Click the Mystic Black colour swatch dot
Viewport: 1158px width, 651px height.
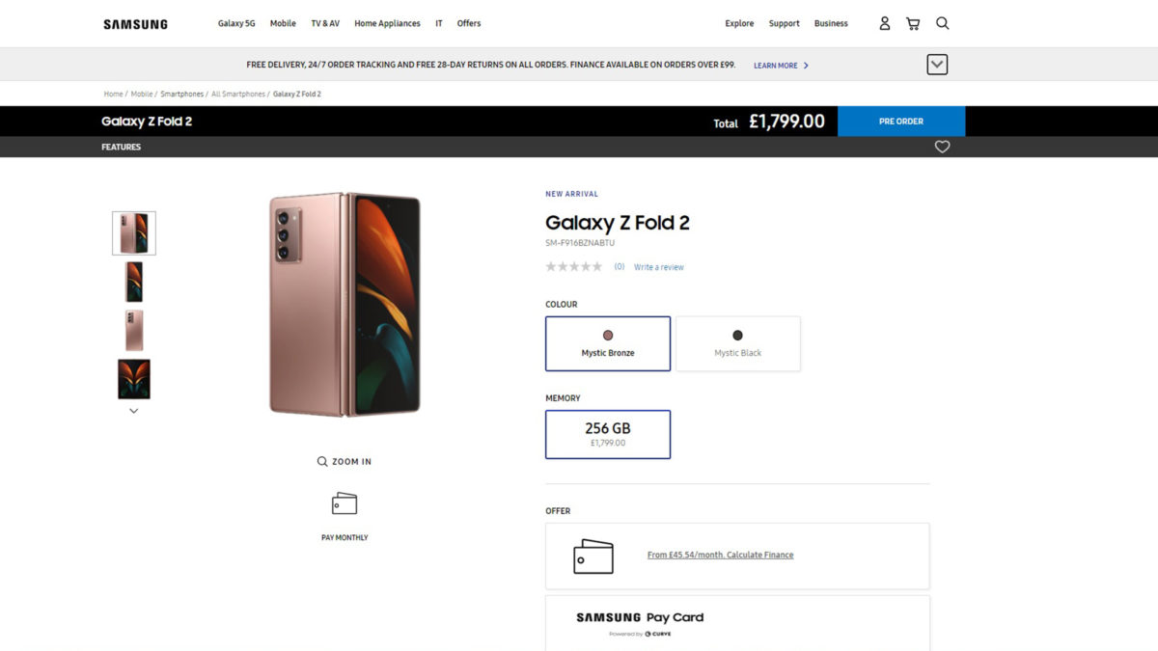tap(738, 336)
